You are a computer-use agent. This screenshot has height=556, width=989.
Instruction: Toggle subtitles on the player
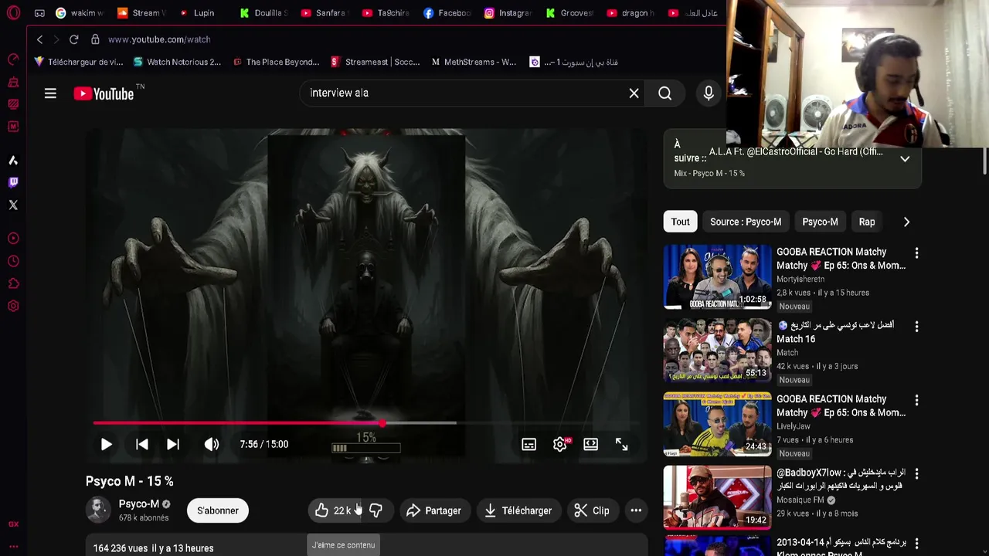coord(528,444)
